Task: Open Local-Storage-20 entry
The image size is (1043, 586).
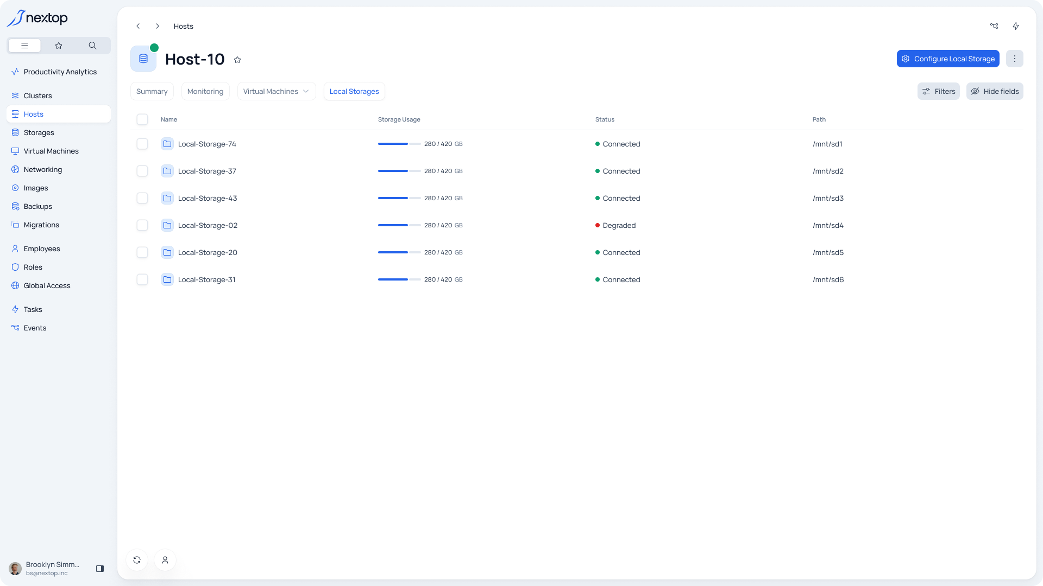Action: (x=208, y=252)
